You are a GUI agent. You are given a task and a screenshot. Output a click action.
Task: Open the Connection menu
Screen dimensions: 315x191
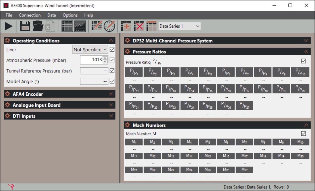point(30,15)
